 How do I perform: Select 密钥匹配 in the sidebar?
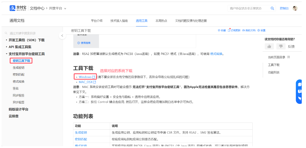[x=19, y=75]
